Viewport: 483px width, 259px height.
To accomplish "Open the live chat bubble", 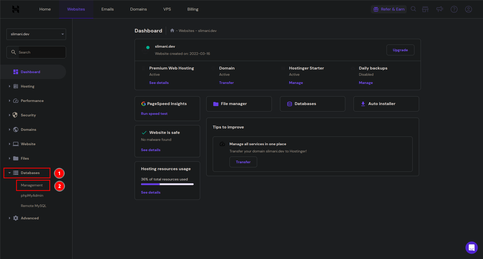I will pyautogui.click(x=471, y=247).
